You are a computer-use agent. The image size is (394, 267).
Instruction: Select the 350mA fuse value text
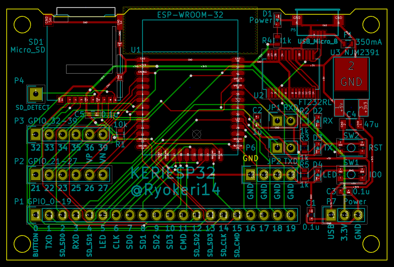pyautogui.click(x=369, y=42)
